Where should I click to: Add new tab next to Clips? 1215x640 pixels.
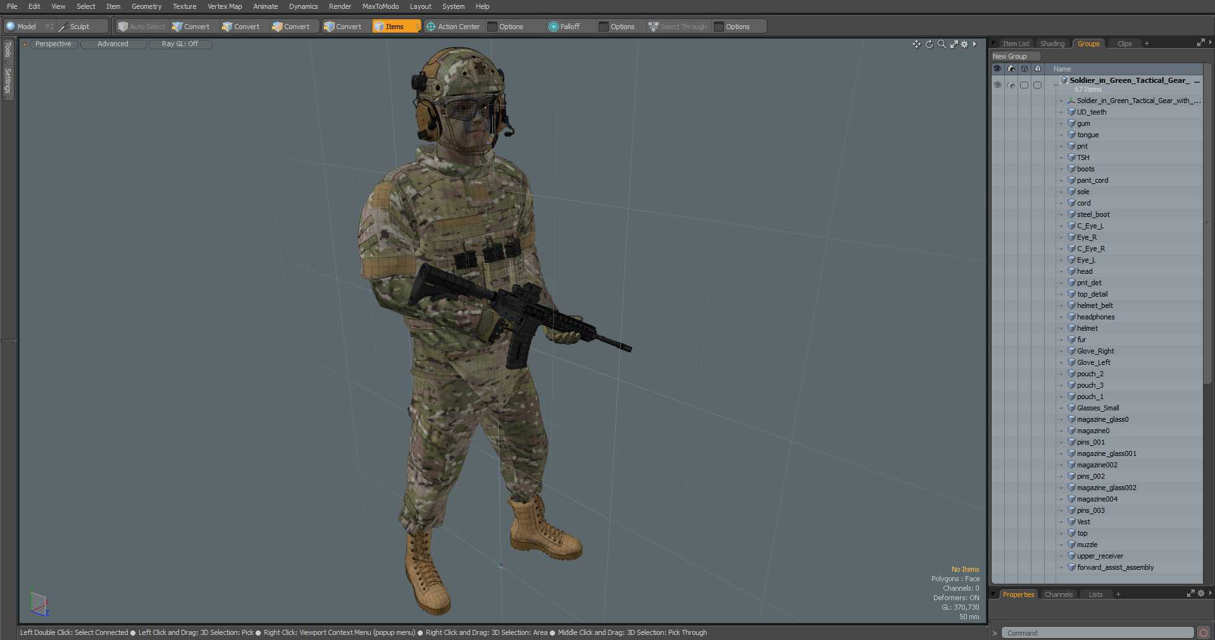(1147, 44)
